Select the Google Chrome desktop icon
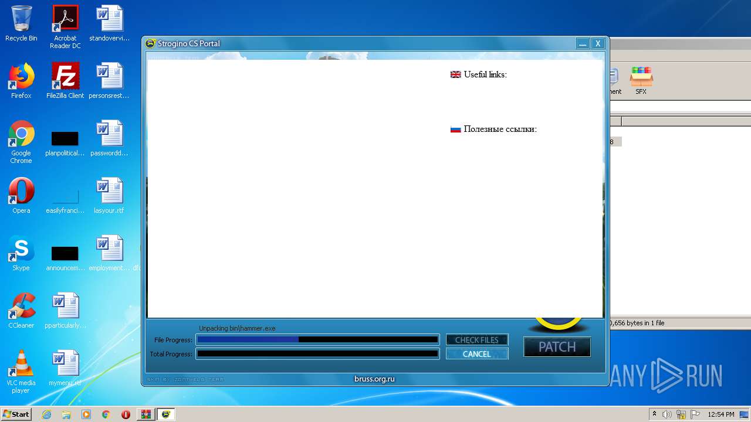The width and height of the screenshot is (751, 422). pyautogui.click(x=21, y=142)
